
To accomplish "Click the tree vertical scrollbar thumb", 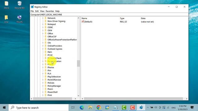I will [x=78, y=63].
